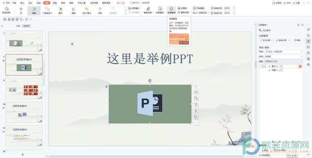Open the 速度 speed dropdown in the pane
This screenshot has height=158, width=312.
click(284, 61)
